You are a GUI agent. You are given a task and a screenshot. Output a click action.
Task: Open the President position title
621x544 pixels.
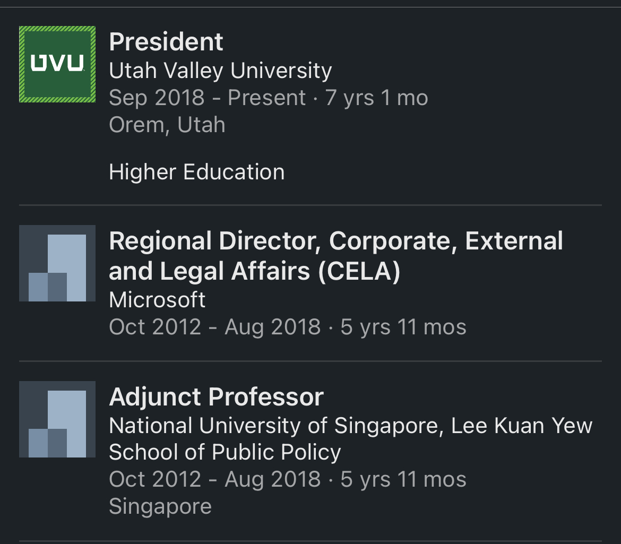click(x=166, y=42)
